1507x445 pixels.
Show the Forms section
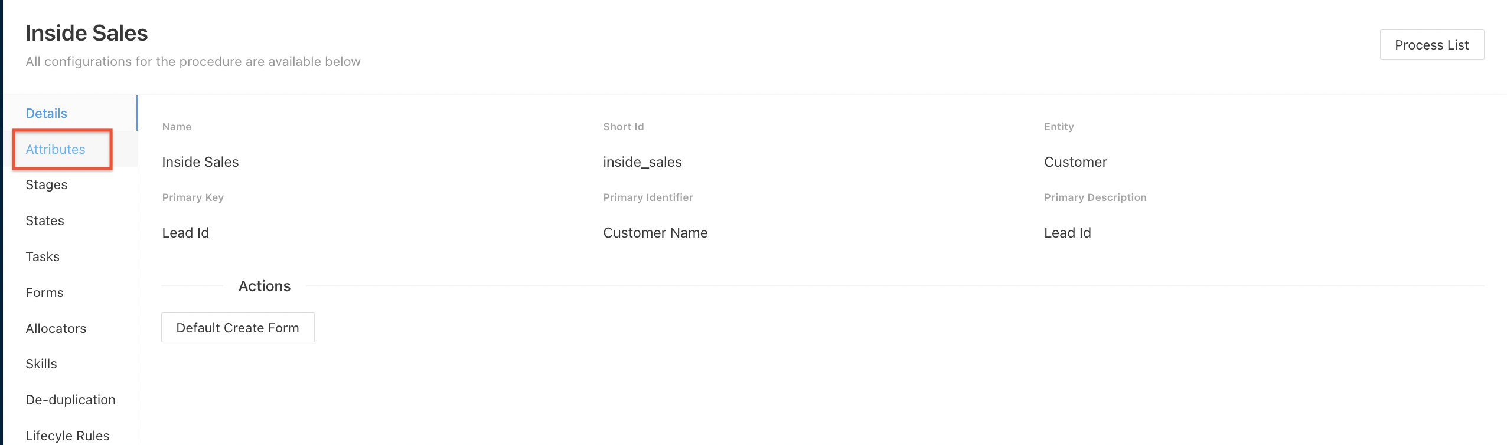[44, 292]
